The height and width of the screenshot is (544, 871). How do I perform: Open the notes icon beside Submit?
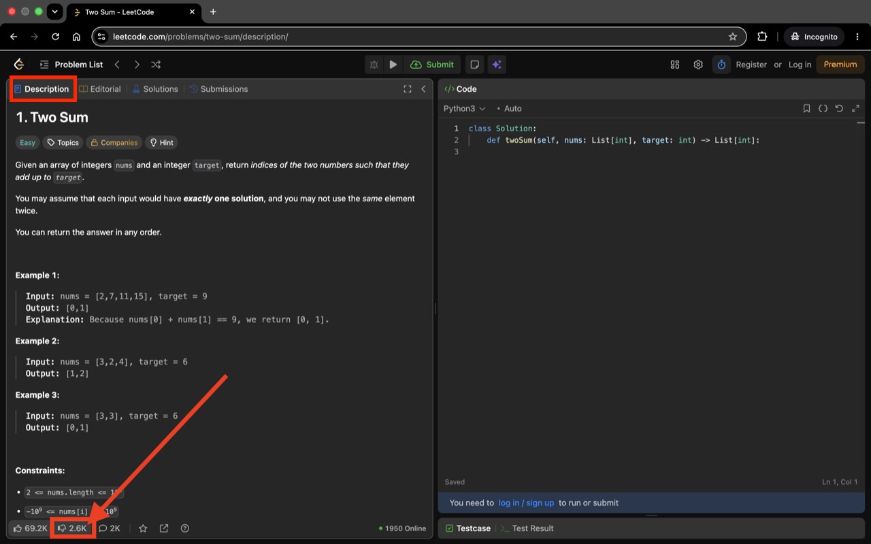(x=475, y=65)
